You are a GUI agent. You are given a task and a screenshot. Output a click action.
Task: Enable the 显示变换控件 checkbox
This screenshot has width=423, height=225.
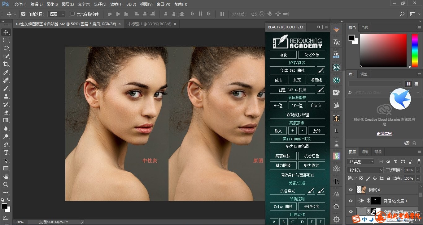tap(73, 14)
